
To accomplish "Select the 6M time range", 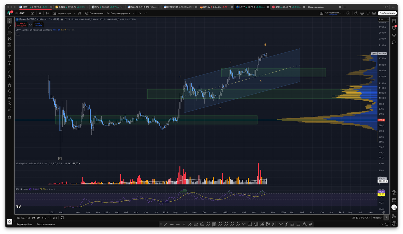I will click(38, 218).
